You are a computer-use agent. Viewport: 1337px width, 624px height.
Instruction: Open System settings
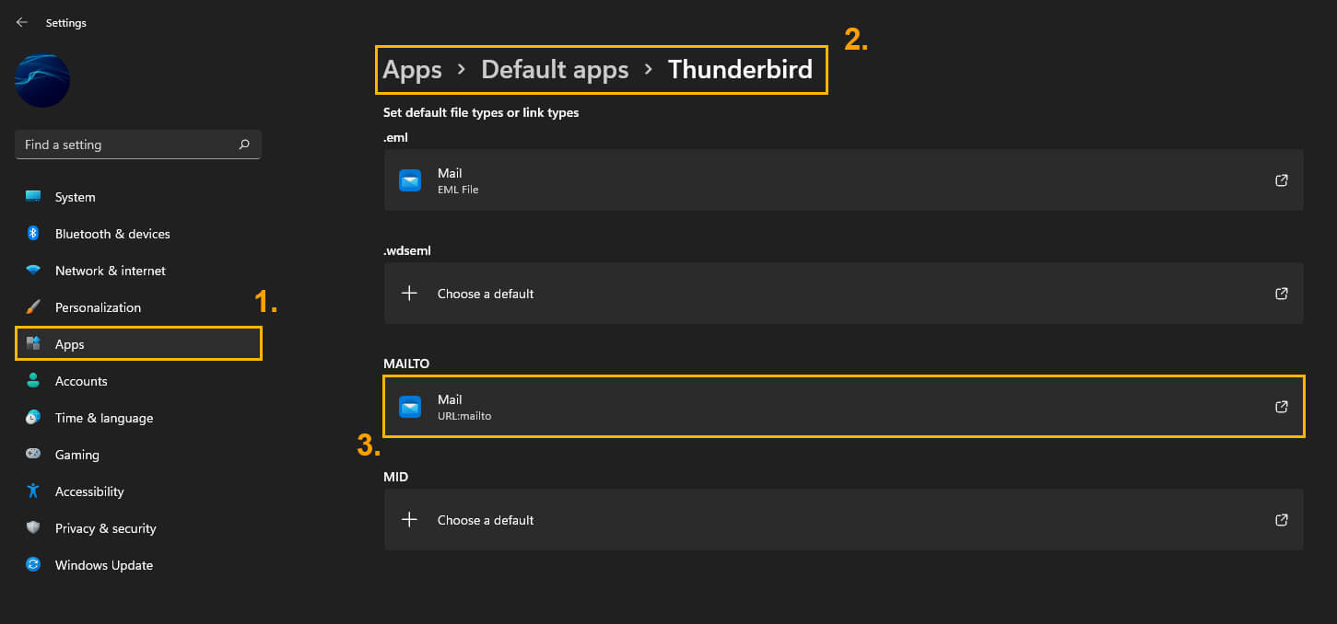(x=138, y=197)
